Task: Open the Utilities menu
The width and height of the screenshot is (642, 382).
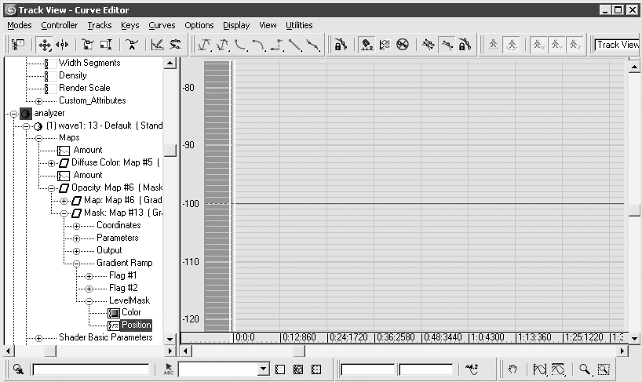Action: (299, 25)
